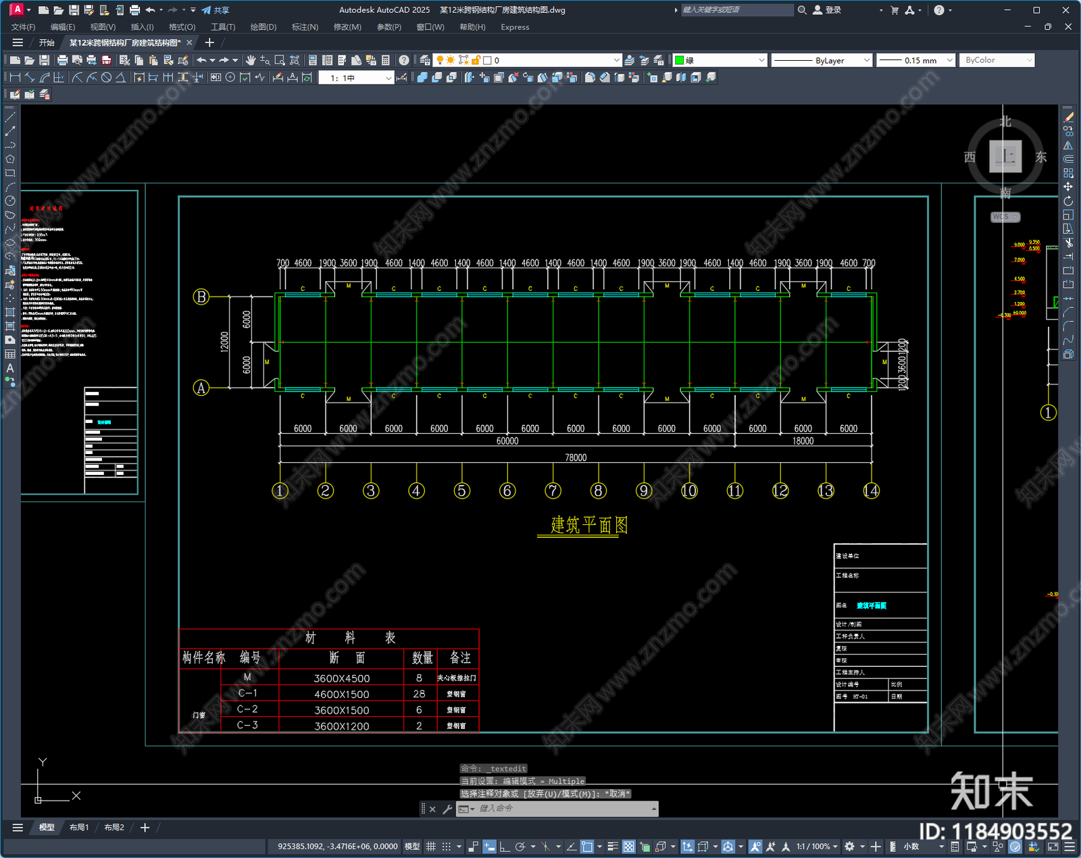Click the Help question mark icon
1081x858 pixels.
point(403,60)
